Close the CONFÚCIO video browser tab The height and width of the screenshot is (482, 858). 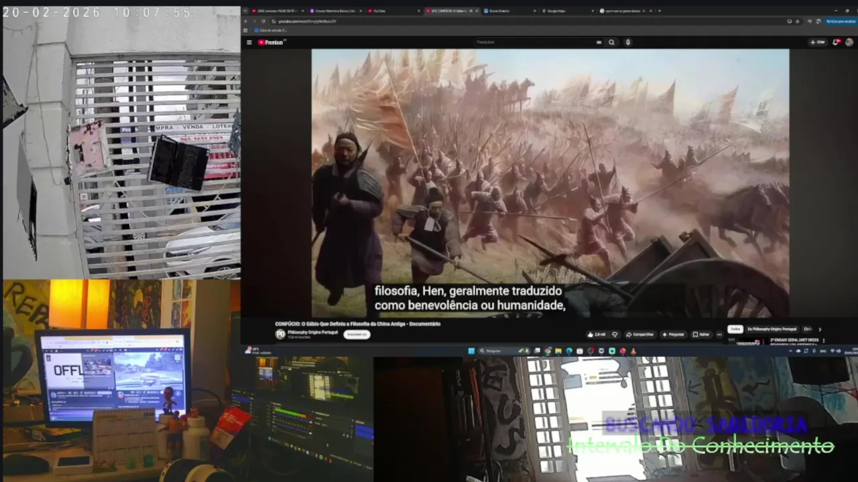point(477,11)
